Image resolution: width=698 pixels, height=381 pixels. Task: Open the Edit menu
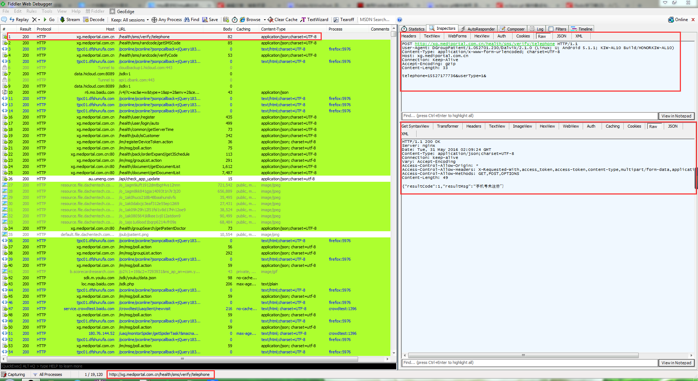click(18, 11)
